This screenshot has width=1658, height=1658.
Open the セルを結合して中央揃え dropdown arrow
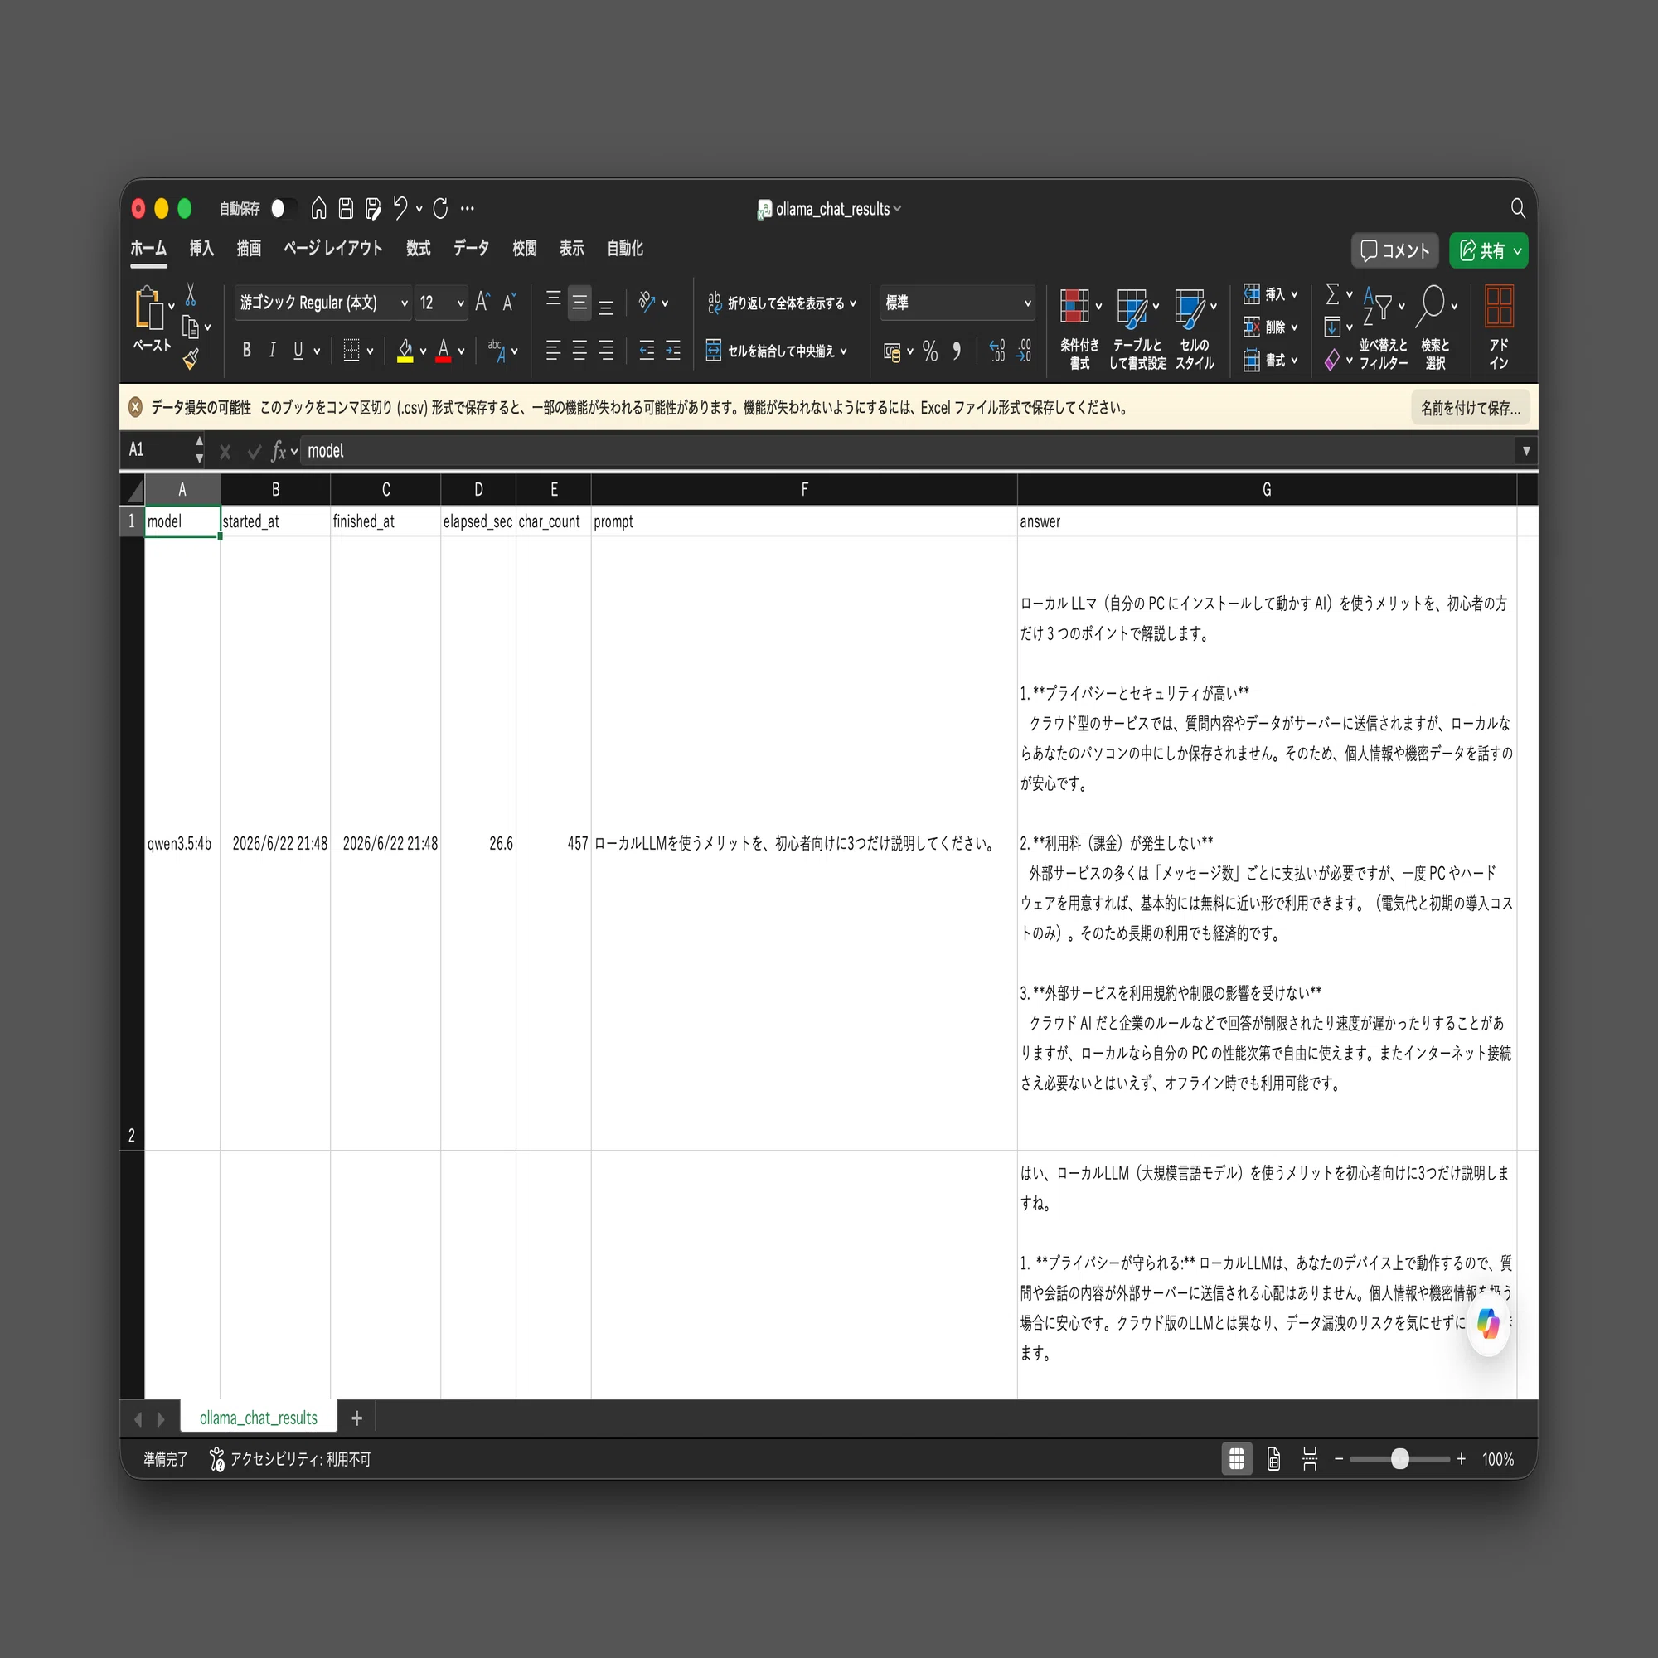tap(844, 351)
